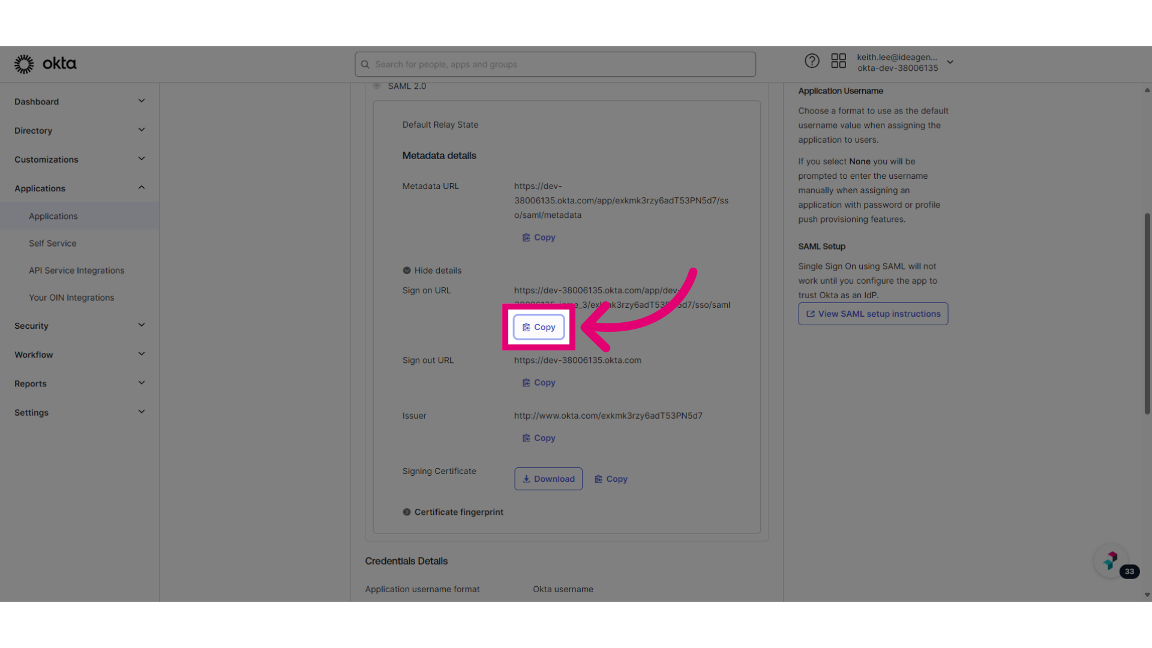The image size is (1152, 648).
Task: Copy the Sign on URL
Action: [x=538, y=327]
